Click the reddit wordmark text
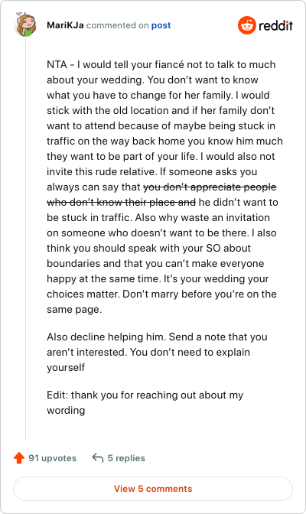Image resolution: width=306 pixels, height=514 pixels. pos(275,25)
